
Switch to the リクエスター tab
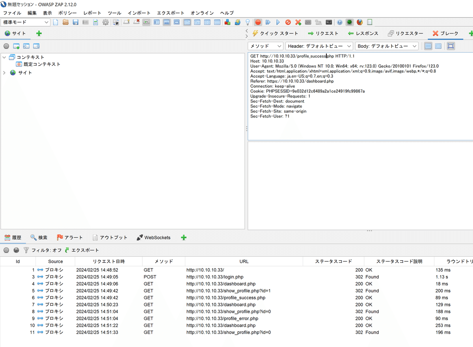click(405, 34)
